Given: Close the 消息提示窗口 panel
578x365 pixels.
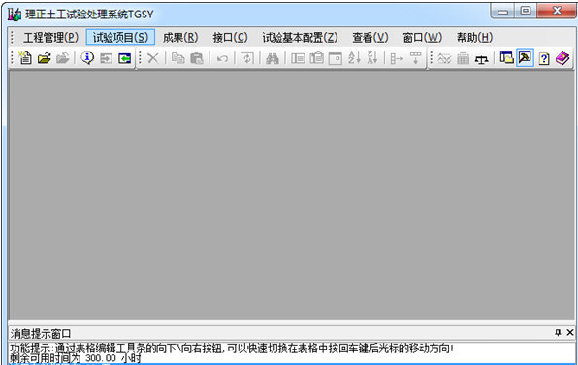Looking at the screenshot, I should (570, 333).
